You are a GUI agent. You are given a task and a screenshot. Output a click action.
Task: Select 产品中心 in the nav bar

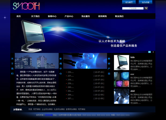(x=69, y=16)
